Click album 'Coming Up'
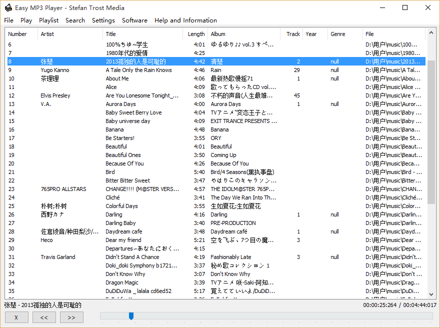 223,155
